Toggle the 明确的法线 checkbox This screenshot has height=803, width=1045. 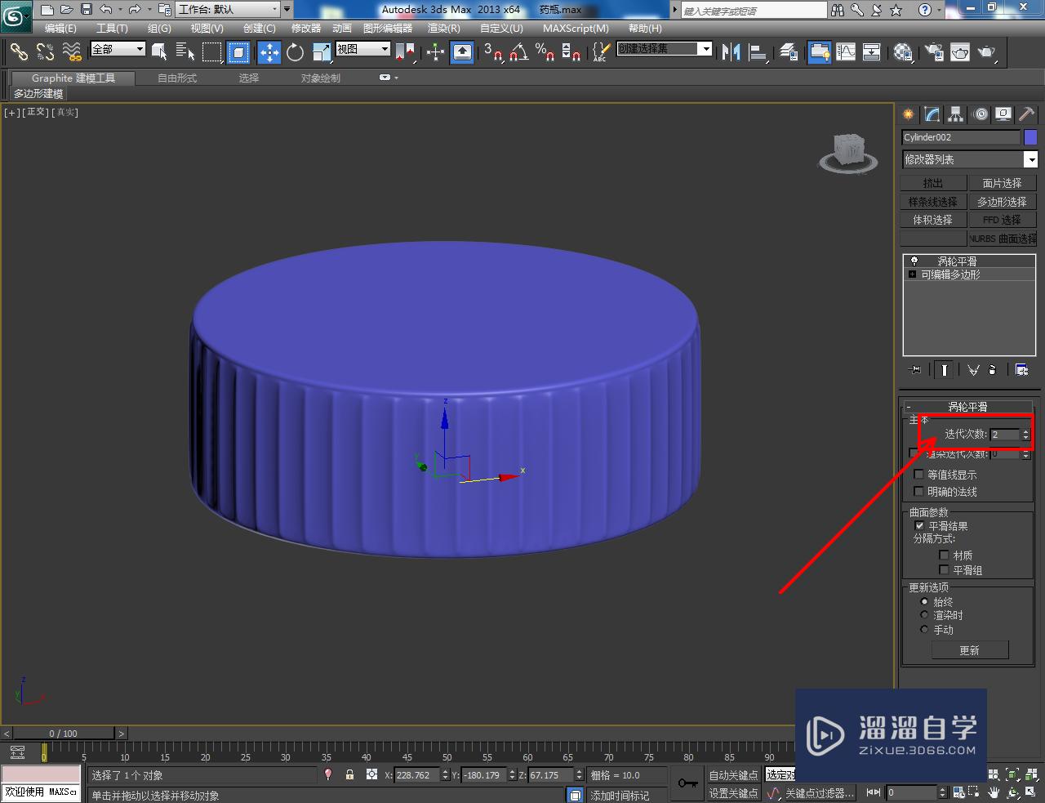point(918,492)
